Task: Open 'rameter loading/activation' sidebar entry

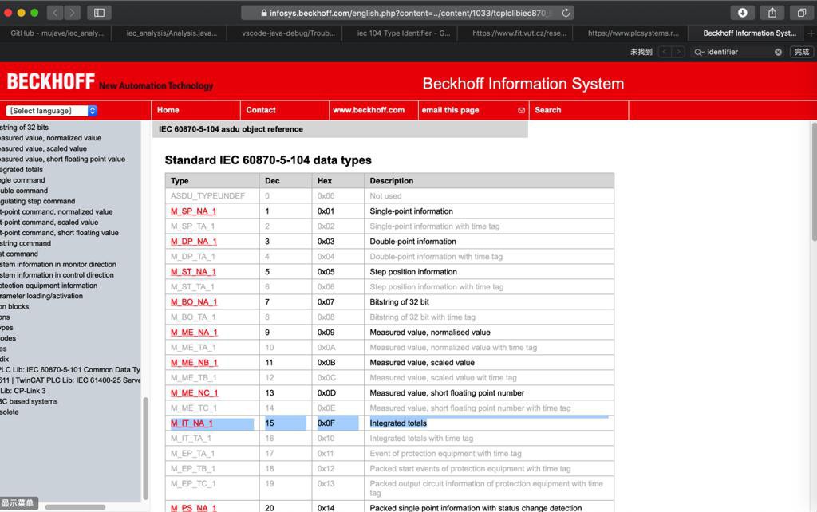Action: [41, 295]
